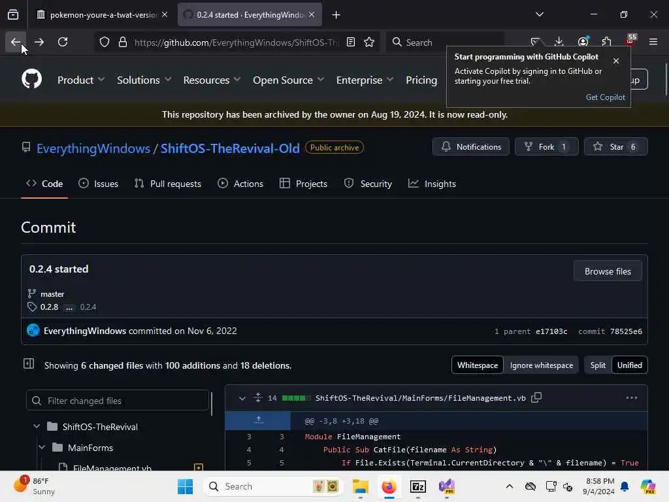Open the Security tab
Viewport: 669px width, 502px height.
[x=368, y=184]
